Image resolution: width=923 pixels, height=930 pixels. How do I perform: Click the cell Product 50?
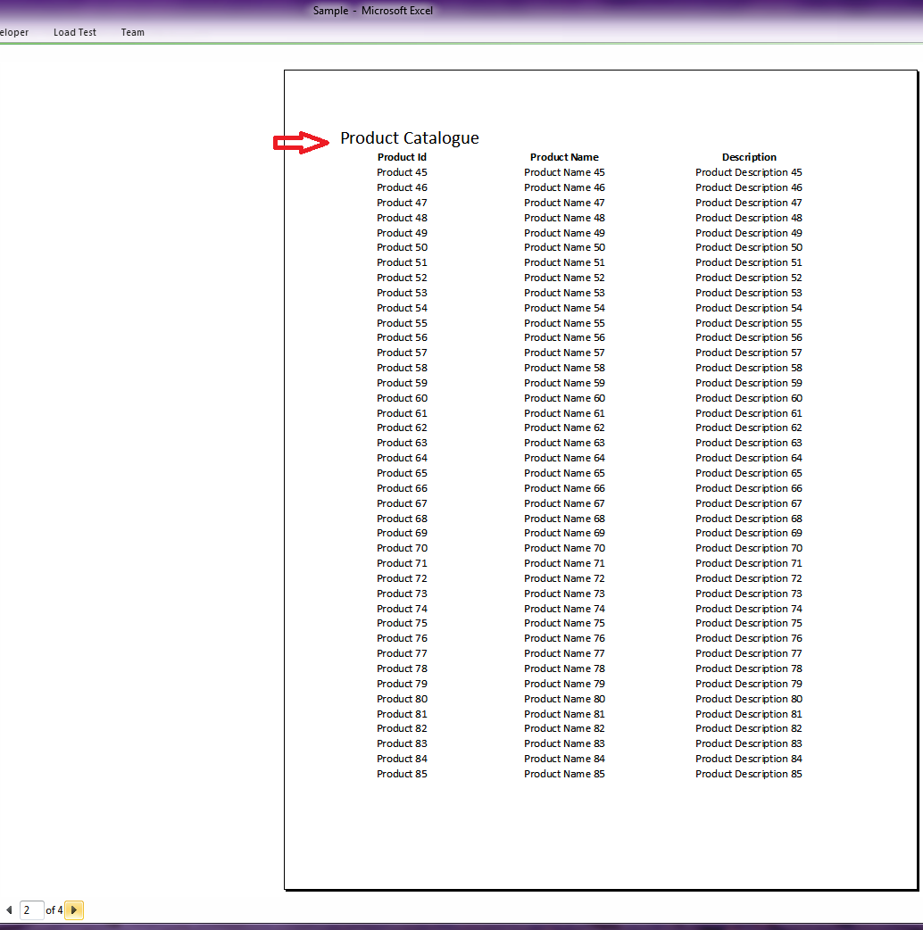point(402,247)
